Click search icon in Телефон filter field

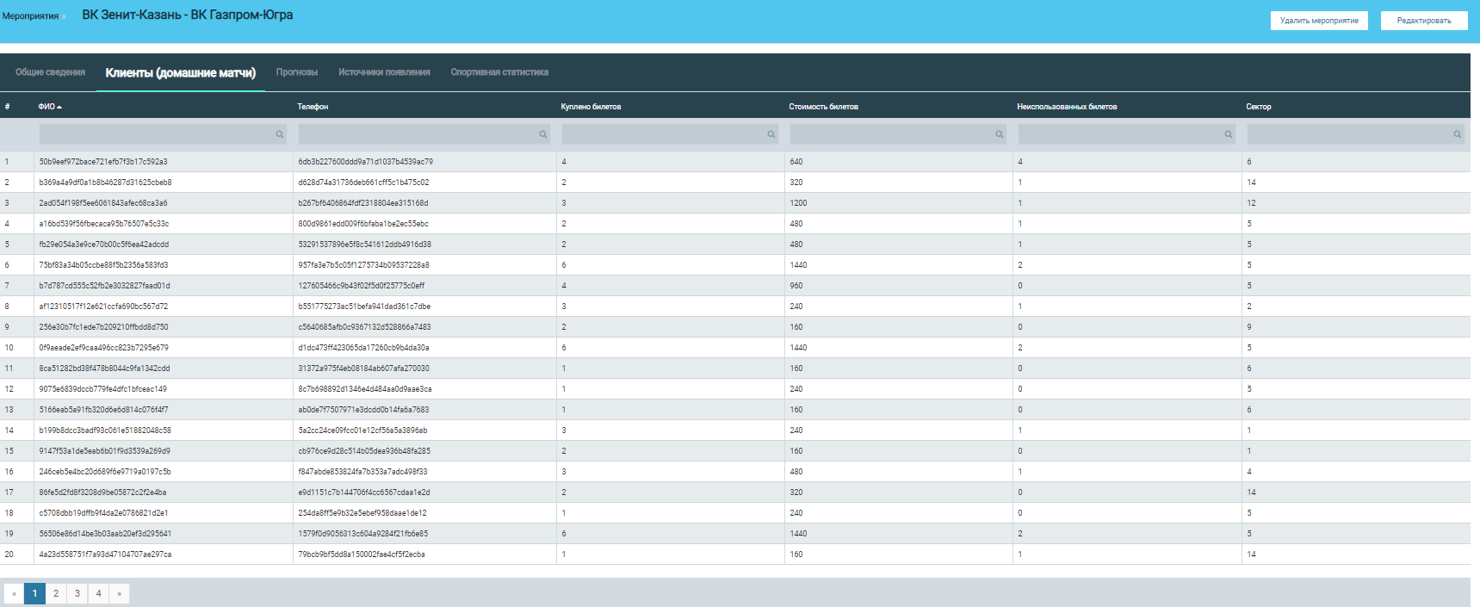click(x=543, y=134)
